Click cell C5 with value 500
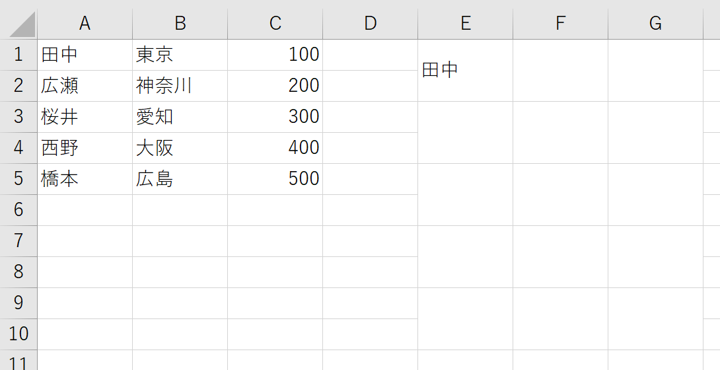Viewport: 720px width, 370px height. click(275, 178)
